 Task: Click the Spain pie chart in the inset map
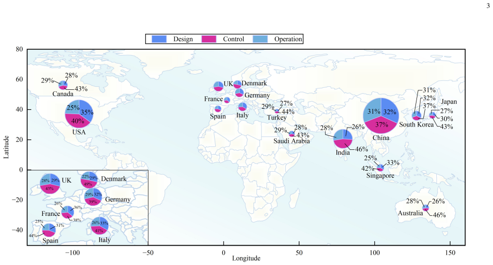coord(49,230)
